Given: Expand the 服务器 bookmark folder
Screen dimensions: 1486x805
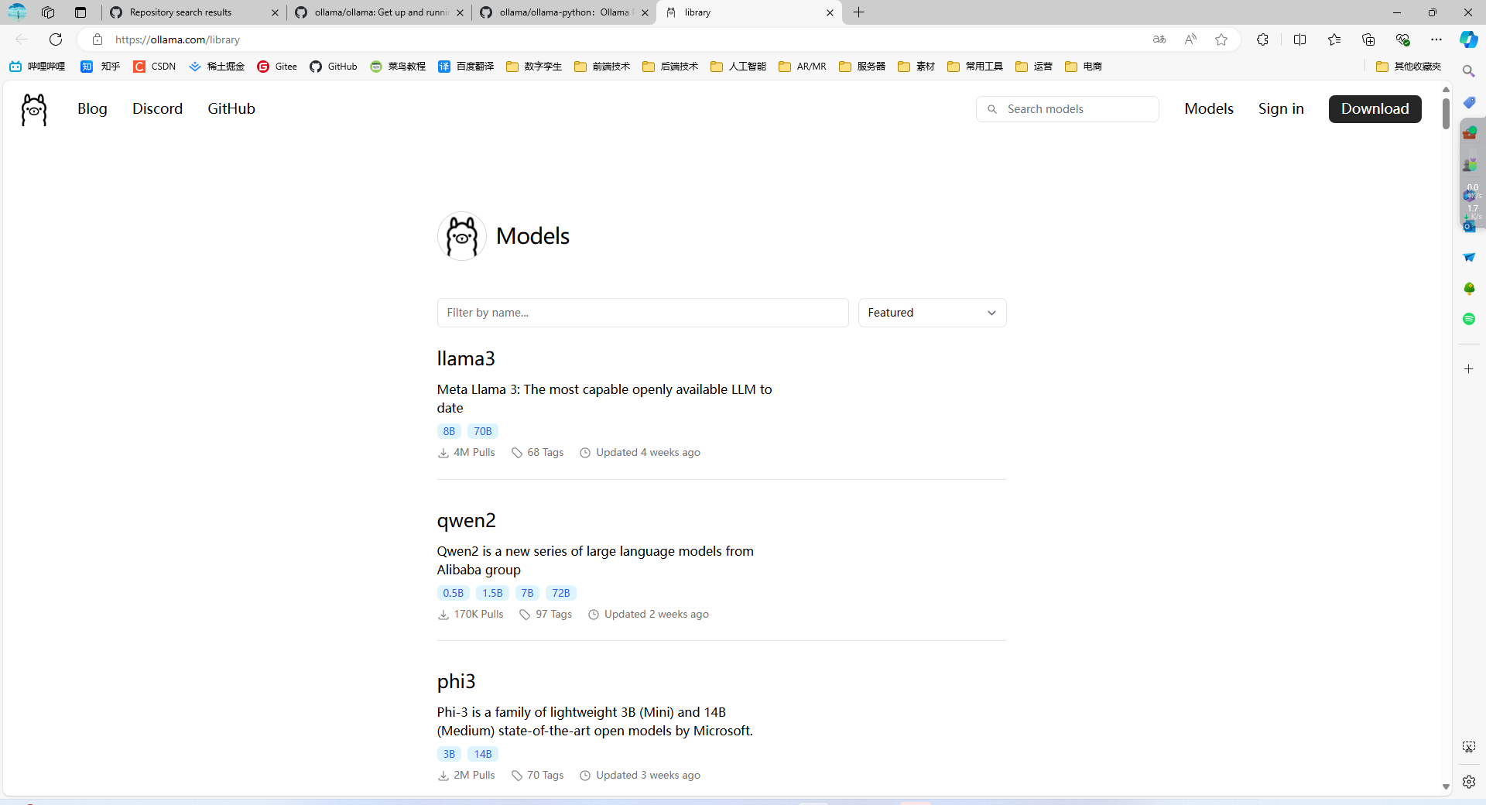Looking at the screenshot, I should [x=862, y=67].
